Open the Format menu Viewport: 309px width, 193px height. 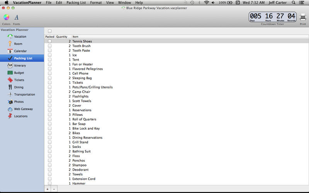[96, 3]
